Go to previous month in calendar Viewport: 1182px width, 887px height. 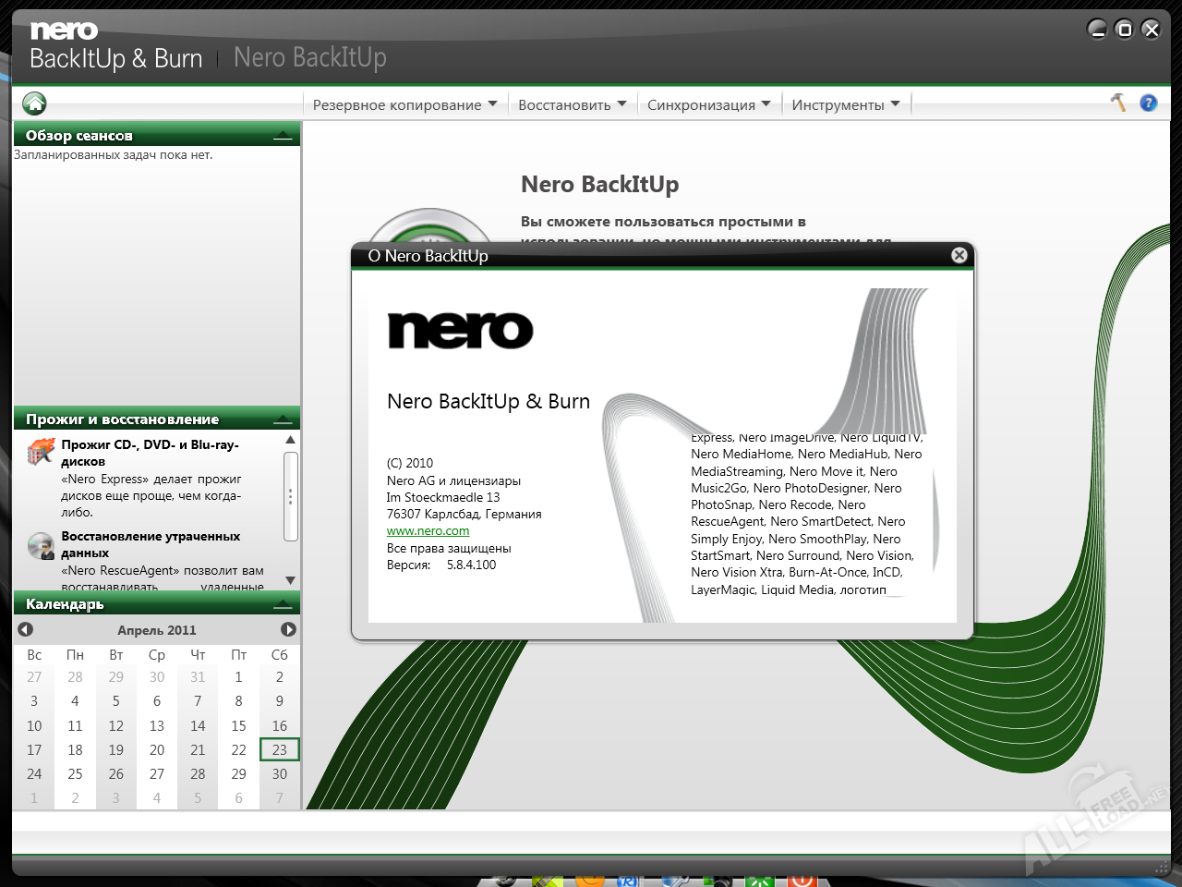point(26,629)
